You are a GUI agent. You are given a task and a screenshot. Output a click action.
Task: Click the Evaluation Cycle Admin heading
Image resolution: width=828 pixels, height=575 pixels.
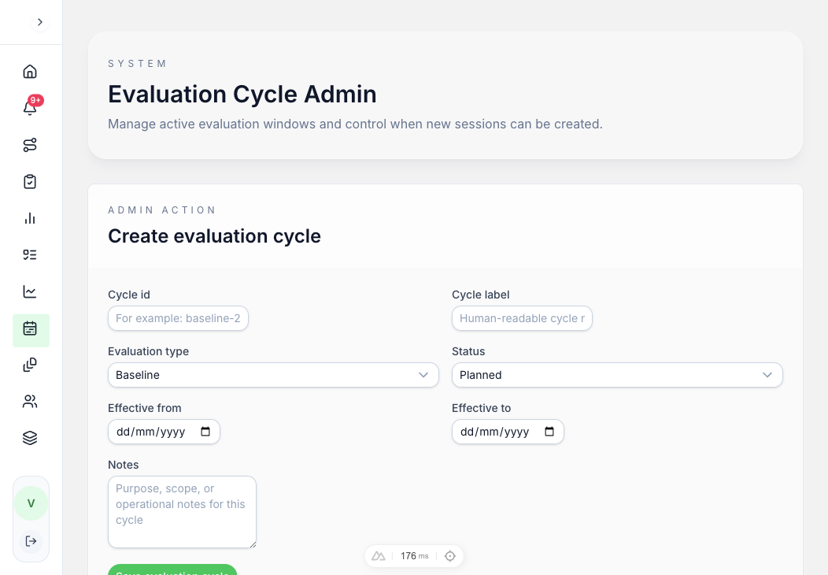(242, 94)
